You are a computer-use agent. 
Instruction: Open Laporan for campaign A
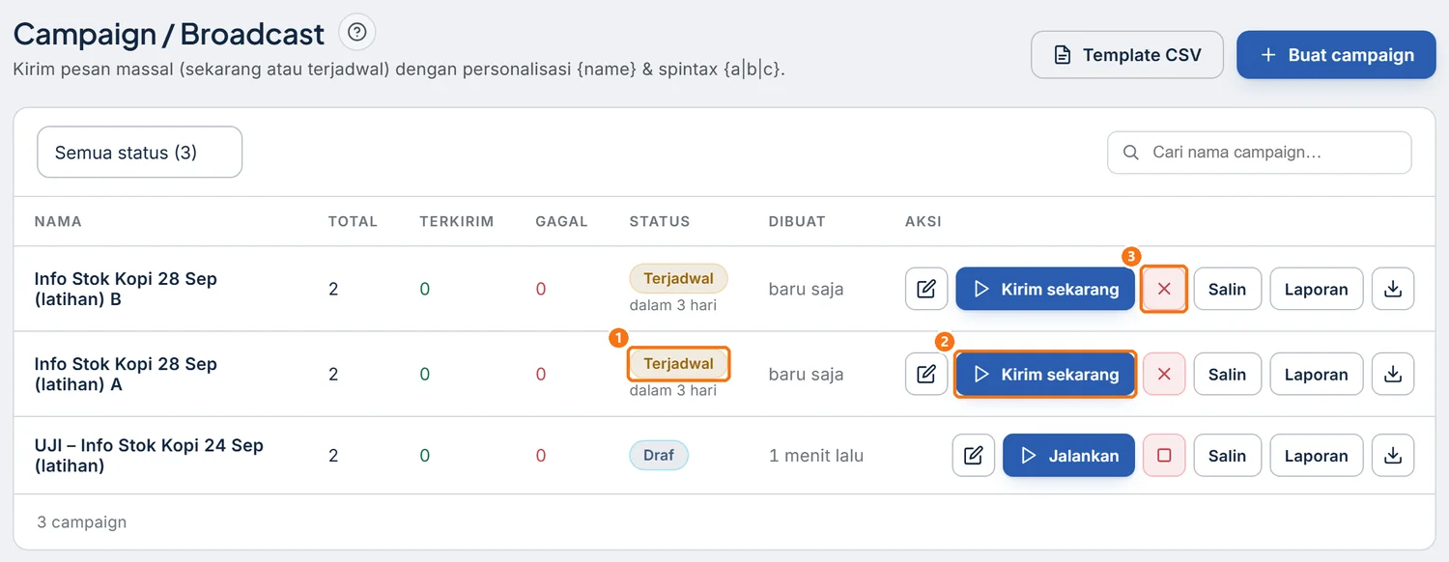(x=1316, y=374)
